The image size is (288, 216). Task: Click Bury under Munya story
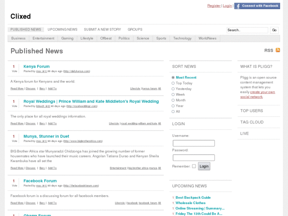tap(42, 168)
